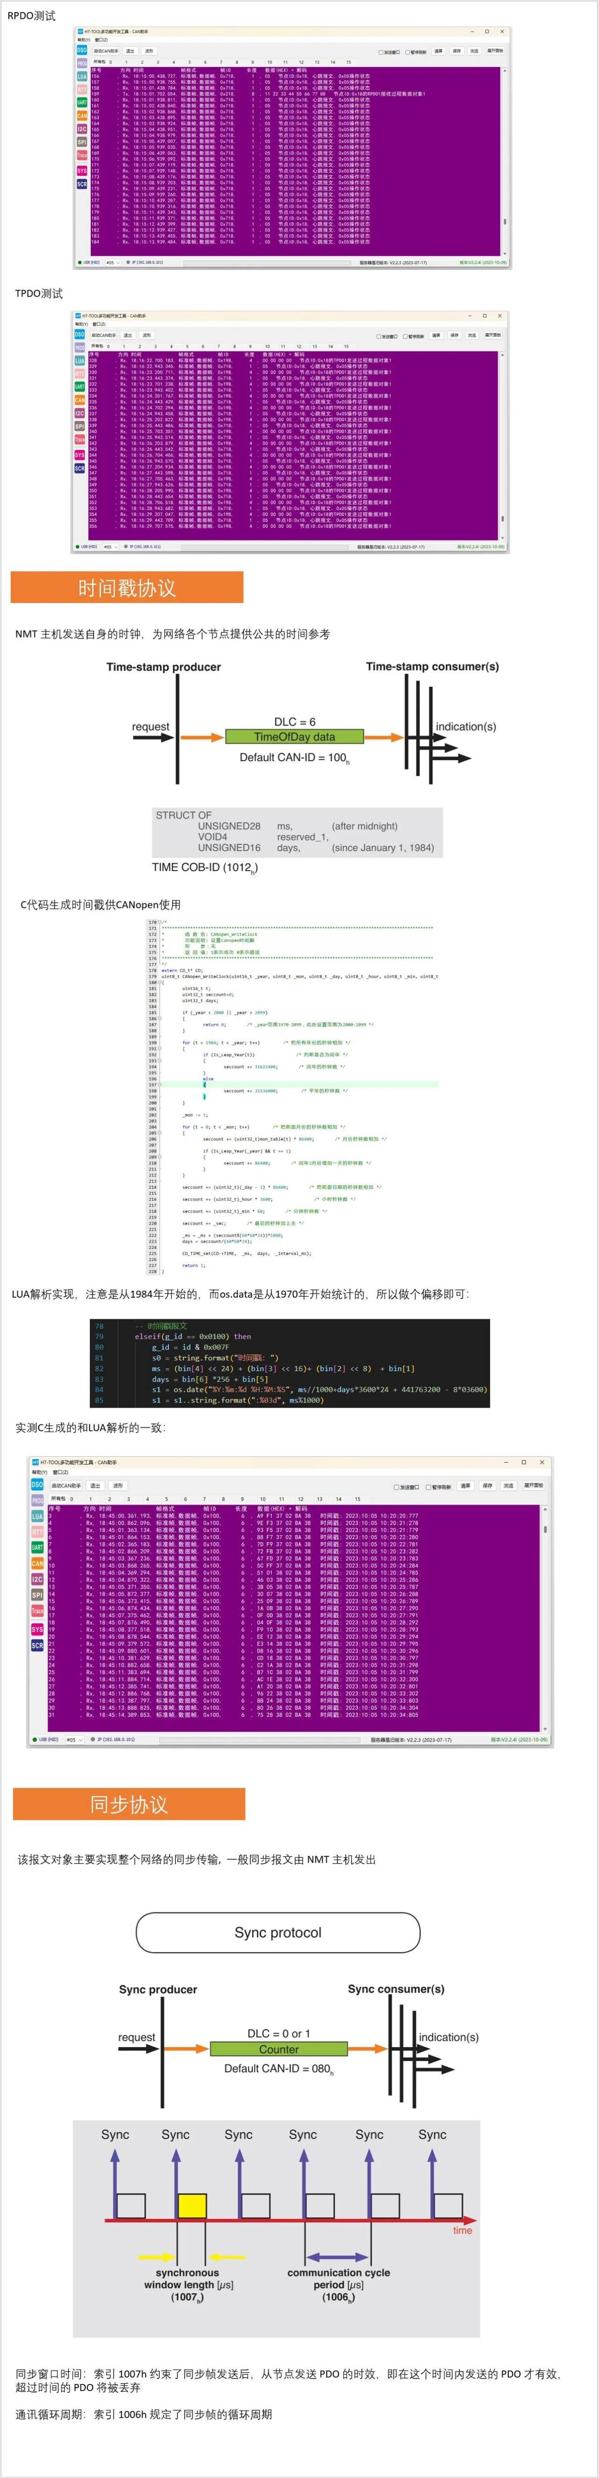This screenshot has width=599, height=2478.
Task: Click the 时间戳协议 orange heading
Action: click(127, 588)
